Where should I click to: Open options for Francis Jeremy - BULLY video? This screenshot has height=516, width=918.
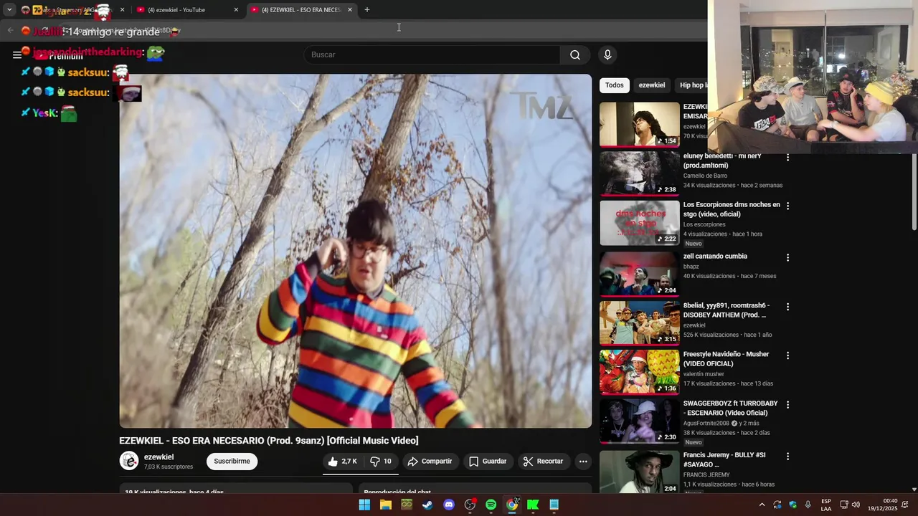tap(787, 457)
